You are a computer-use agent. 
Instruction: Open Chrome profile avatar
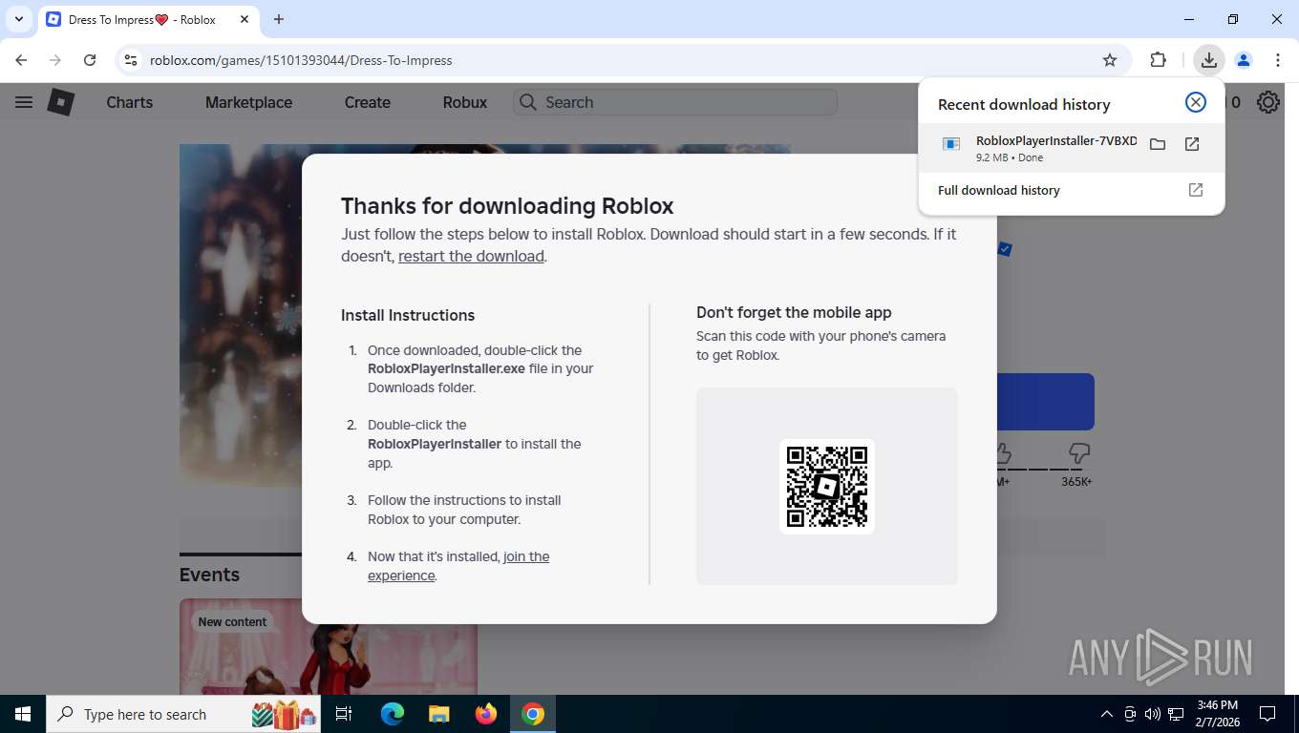(1243, 60)
